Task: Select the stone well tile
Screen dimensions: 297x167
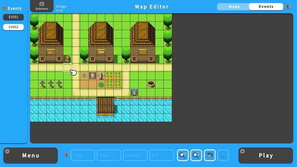Action: (151, 84)
